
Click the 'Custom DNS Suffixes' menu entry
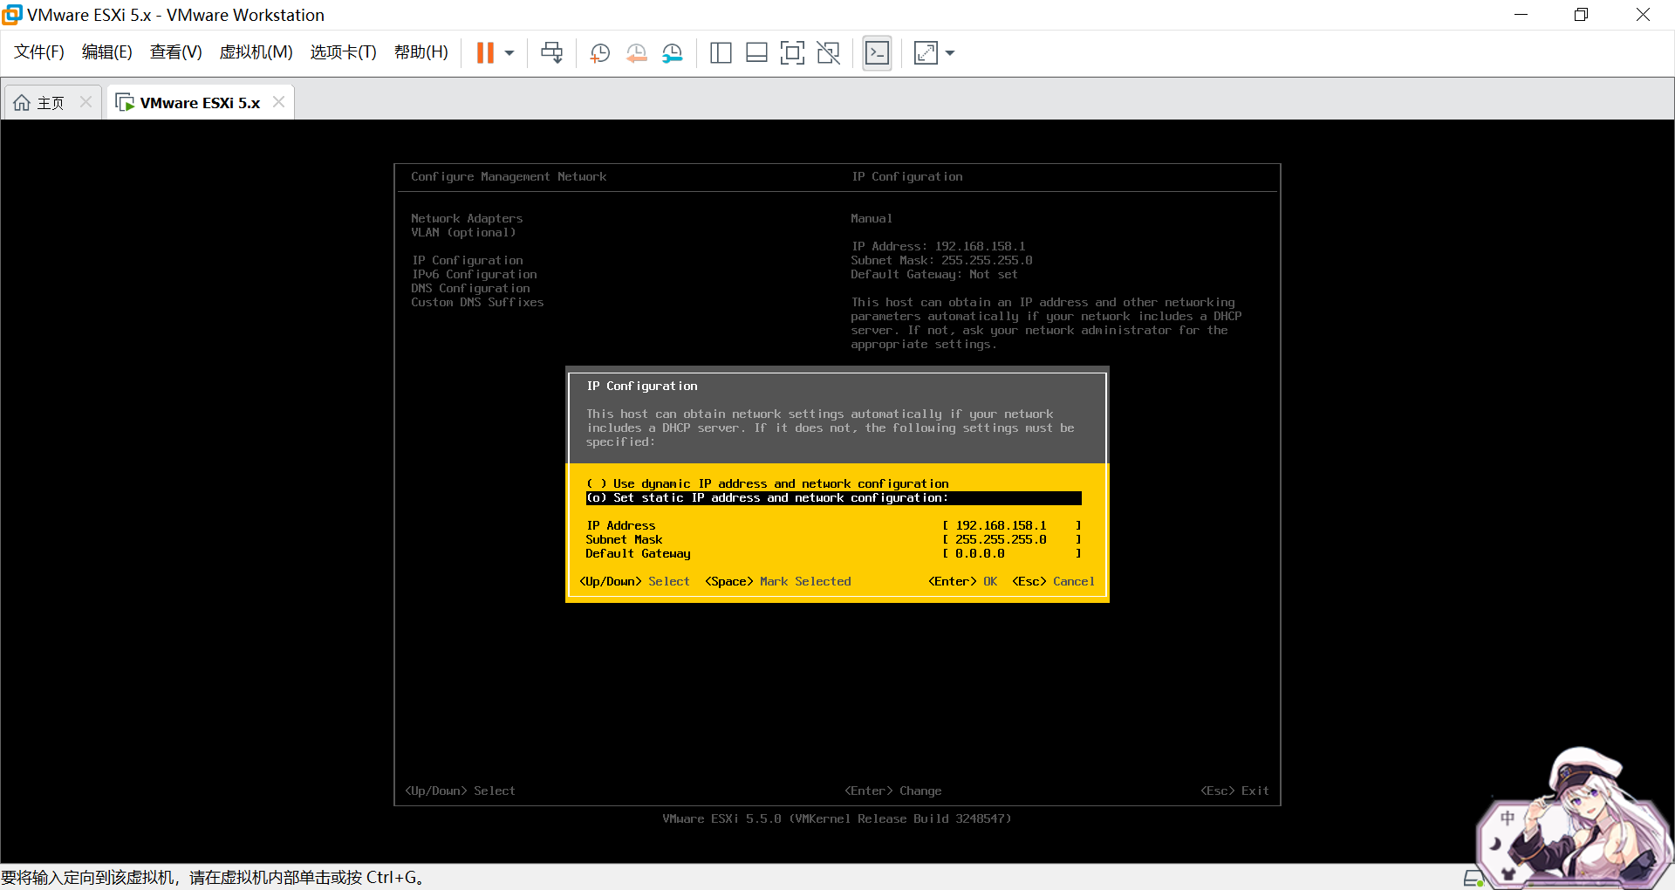[x=477, y=302]
